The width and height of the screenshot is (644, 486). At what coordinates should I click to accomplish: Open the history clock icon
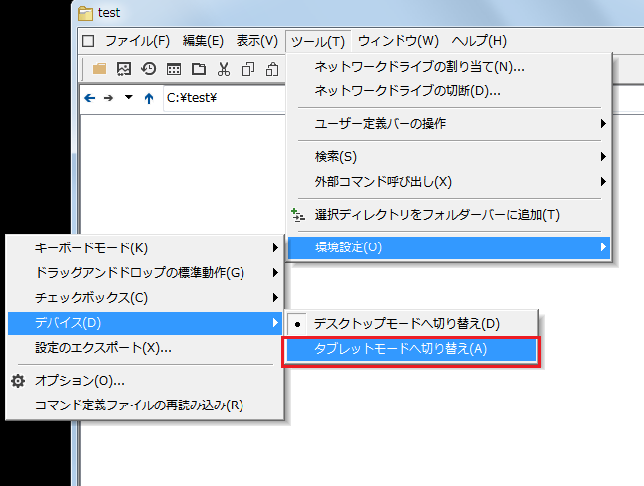pos(149,69)
